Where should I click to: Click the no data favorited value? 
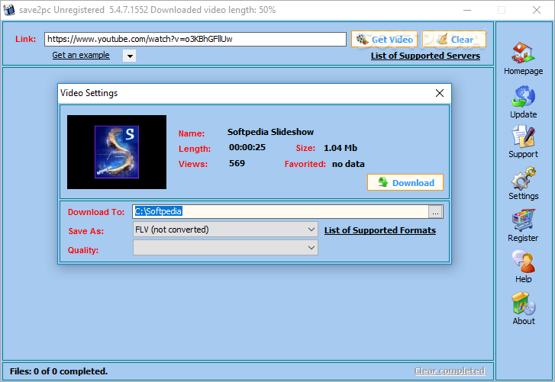(348, 164)
